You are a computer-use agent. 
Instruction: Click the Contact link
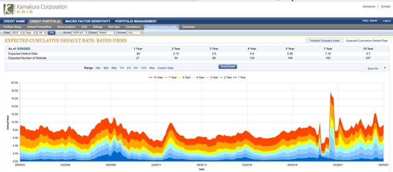pyautogui.click(x=386, y=7)
